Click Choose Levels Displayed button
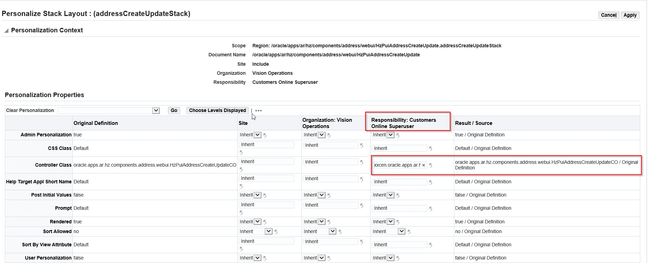This screenshot has height=263, width=648. point(217,110)
